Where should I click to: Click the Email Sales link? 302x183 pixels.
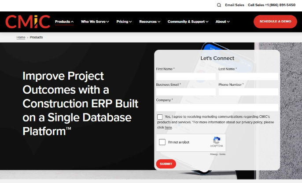tap(234, 5)
